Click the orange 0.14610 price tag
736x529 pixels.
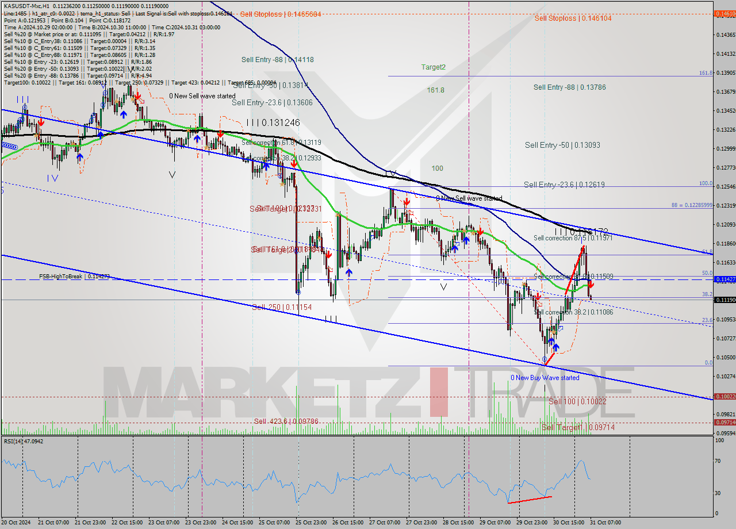[x=724, y=13]
